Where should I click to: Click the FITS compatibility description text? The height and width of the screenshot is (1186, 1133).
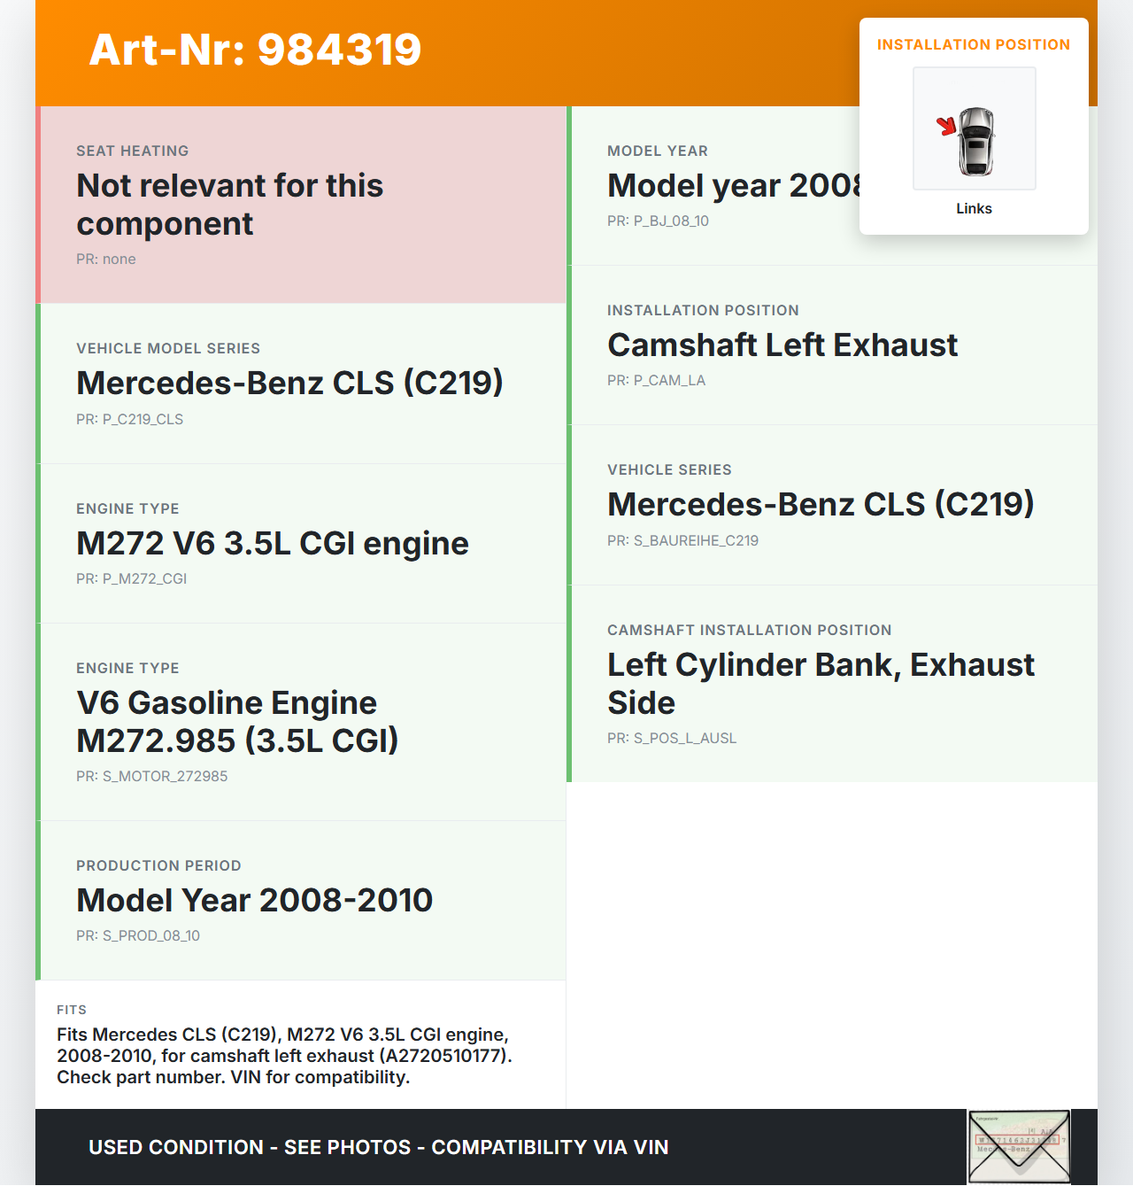coord(284,1056)
